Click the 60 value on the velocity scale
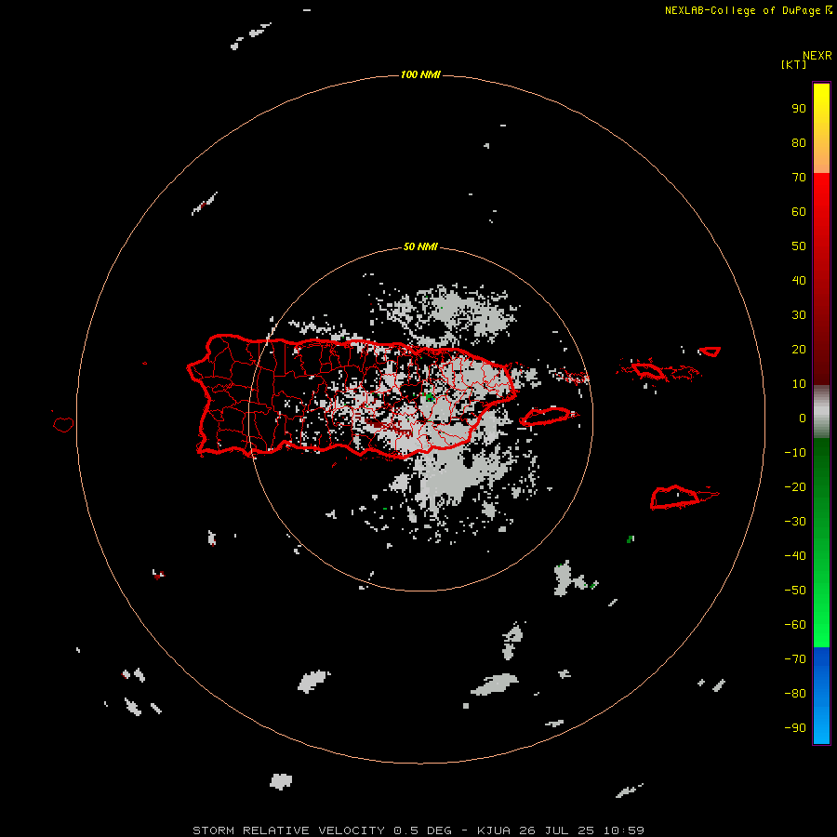This screenshot has width=837, height=837. coord(799,212)
